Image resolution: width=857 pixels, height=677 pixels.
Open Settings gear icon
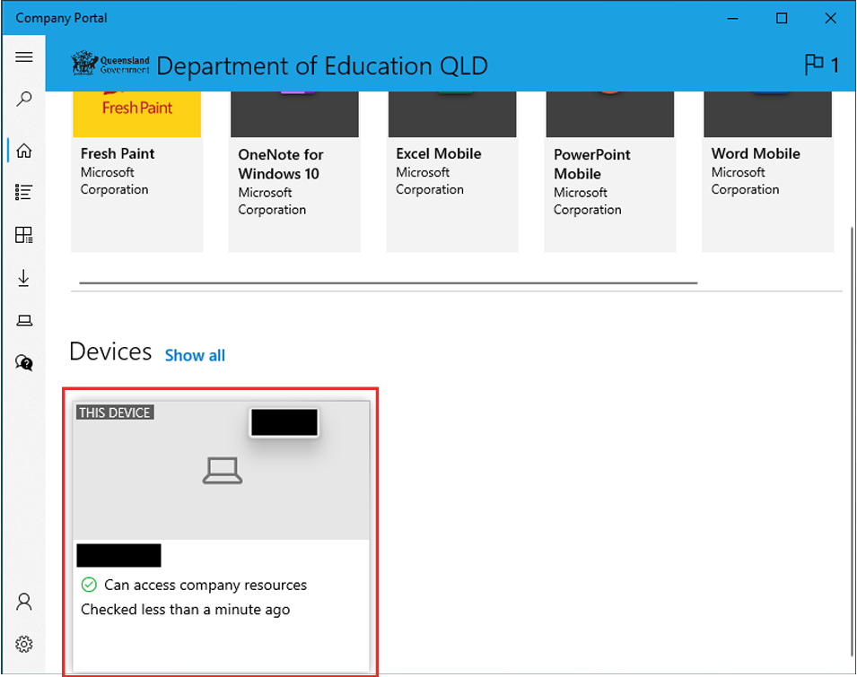(x=24, y=644)
